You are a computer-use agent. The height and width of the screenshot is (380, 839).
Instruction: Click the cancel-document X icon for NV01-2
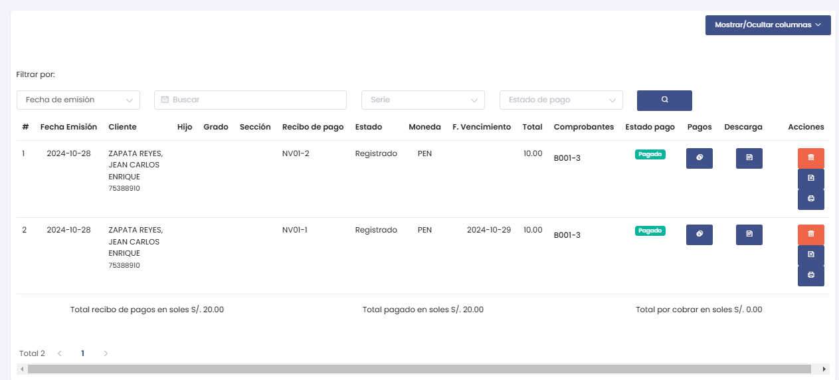pyautogui.click(x=810, y=179)
